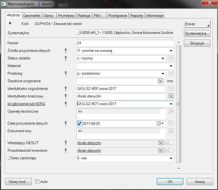Image resolution: width=218 pixels, height=190 pixels.
Task: Expand Dokument inny list with >> arrow
Action: [x=80, y=131]
